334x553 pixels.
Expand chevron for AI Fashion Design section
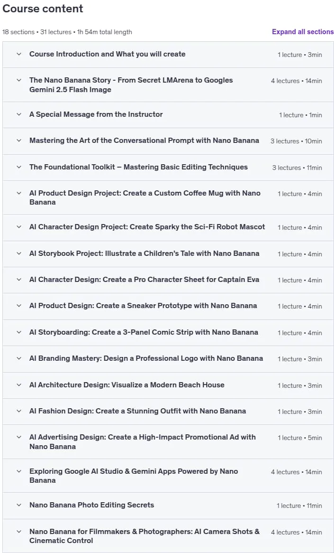(19, 411)
